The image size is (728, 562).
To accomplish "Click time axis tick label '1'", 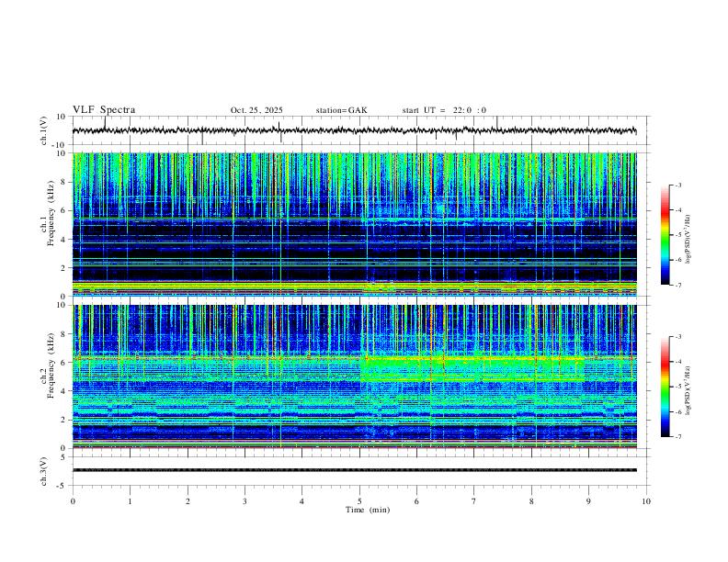I will 130,501.
